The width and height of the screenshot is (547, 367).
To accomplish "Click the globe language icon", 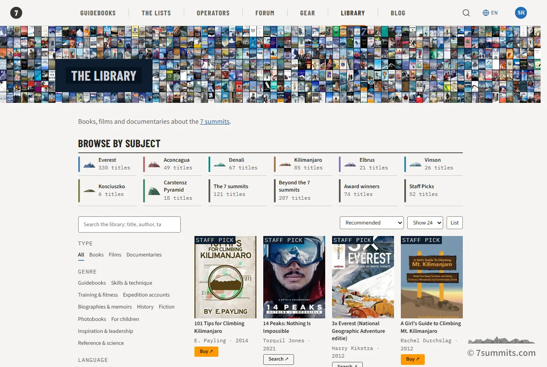I will pyautogui.click(x=485, y=13).
